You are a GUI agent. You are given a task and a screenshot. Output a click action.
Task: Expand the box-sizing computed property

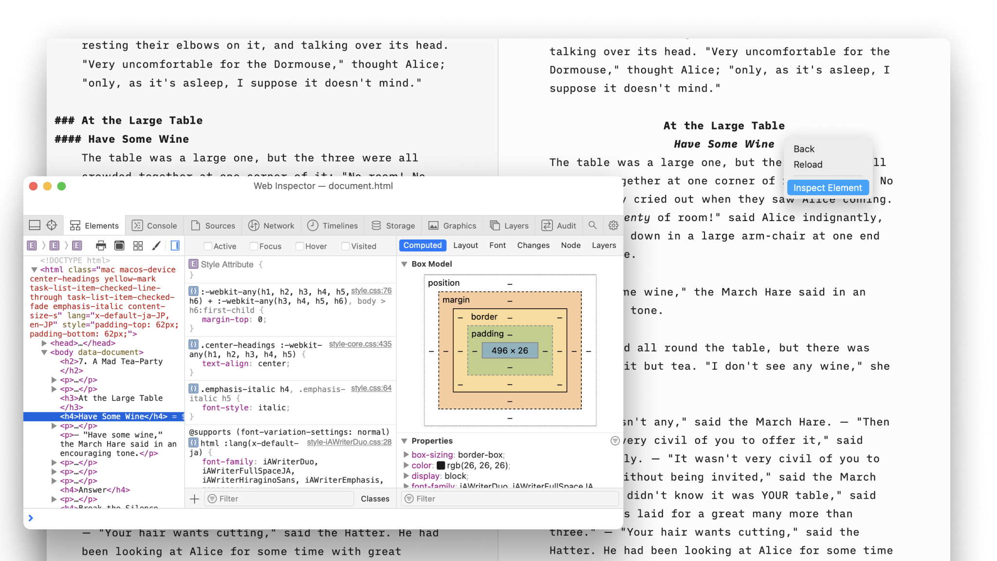[x=406, y=454]
